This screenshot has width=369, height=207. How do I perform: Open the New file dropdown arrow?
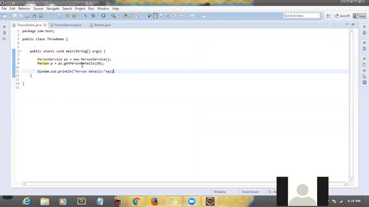pos(9,16)
